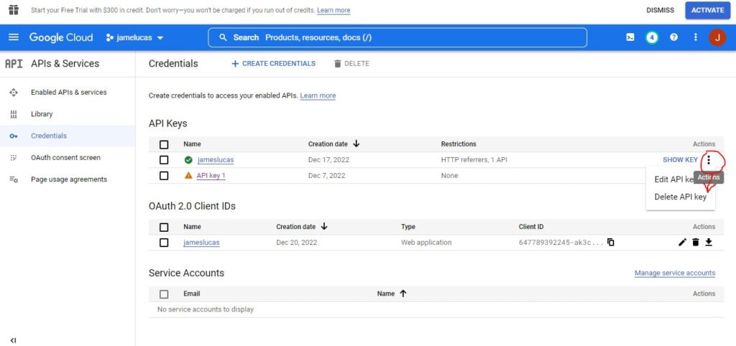Open notifications badge showing 4
Screen dimensions: 736x346
(652, 37)
